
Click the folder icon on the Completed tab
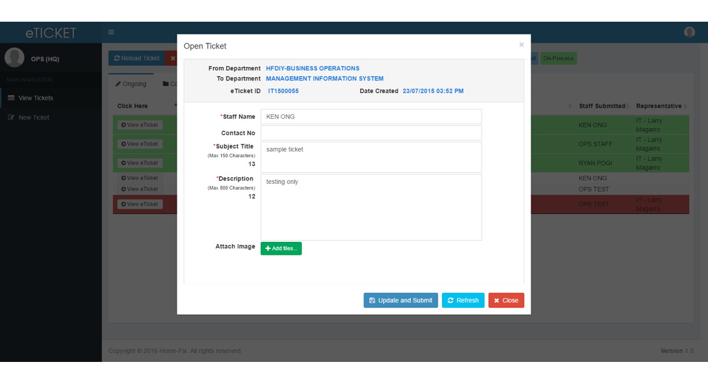[167, 84]
